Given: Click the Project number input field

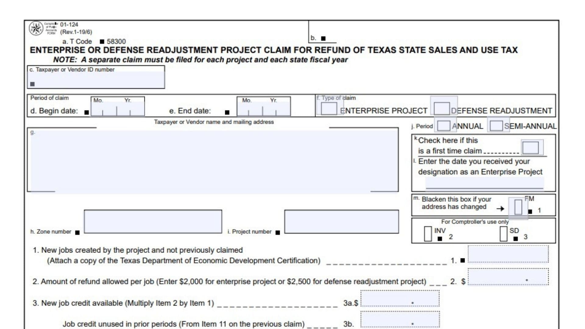Looking at the screenshot, I should pos(342,221).
